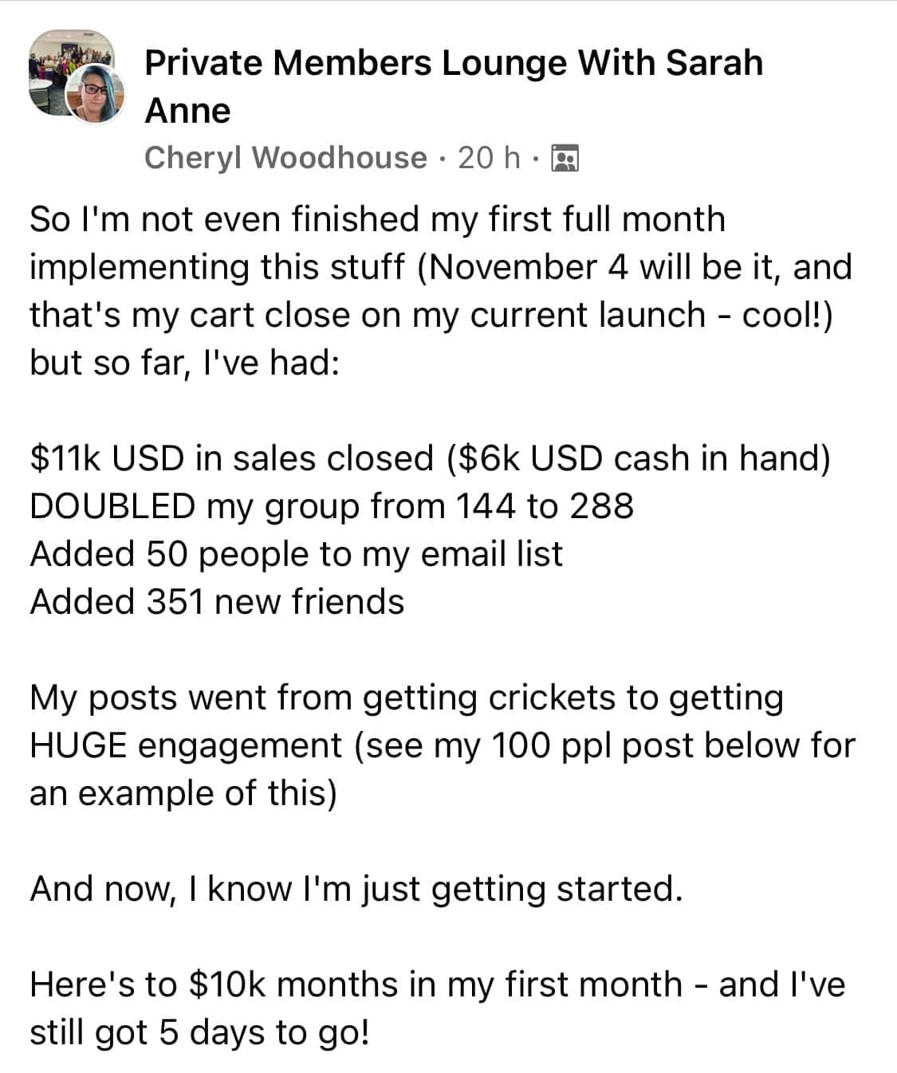Select the DOUBLED my group line
This screenshot has height=1073, width=897.
point(332,506)
